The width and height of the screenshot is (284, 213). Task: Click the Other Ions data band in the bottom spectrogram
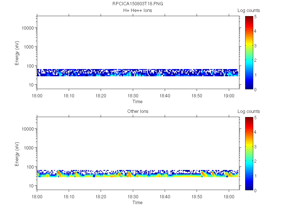click(x=138, y=174)
